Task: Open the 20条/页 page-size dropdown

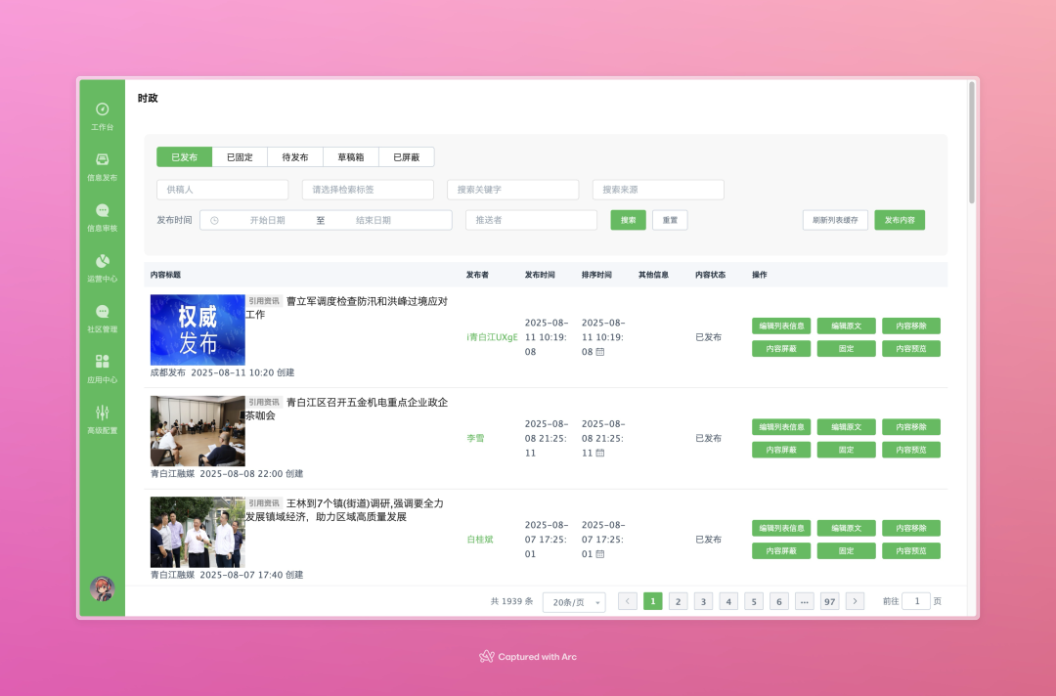Action: click(x=574, y=601)
